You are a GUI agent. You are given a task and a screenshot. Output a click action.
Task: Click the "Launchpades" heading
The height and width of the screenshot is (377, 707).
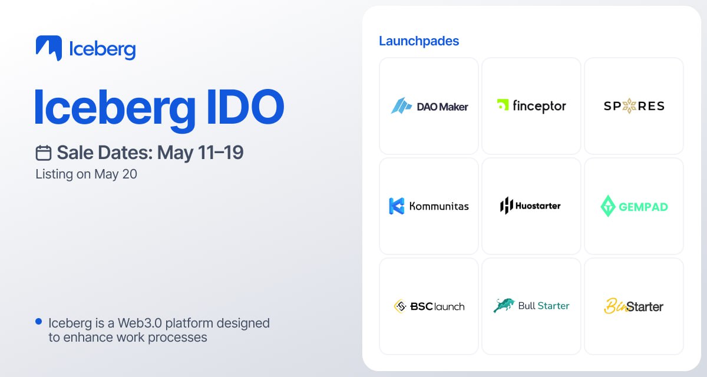[x=419, y=41]
